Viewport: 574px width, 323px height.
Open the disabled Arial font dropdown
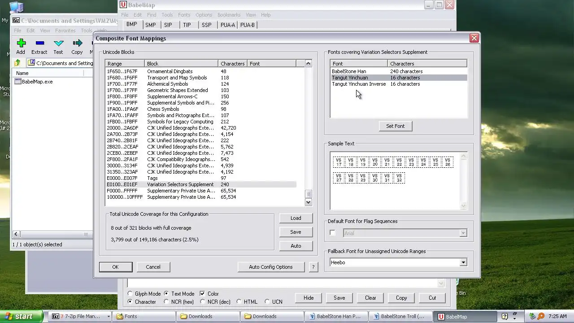pyautogui.click(x=463, y=233)
